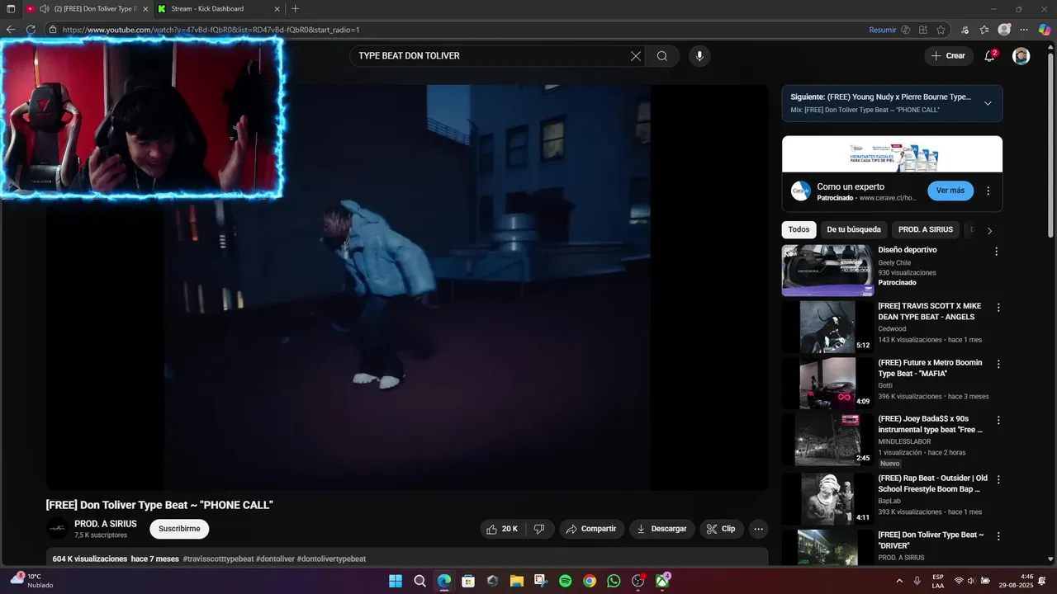The width and height of the screenshot is (1057, 594).
Task: Open menu for Rap Beat Outsider video
Action: (998, 479)
